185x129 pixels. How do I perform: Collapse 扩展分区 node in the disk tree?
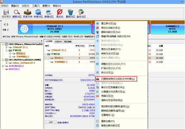point(6,50)
